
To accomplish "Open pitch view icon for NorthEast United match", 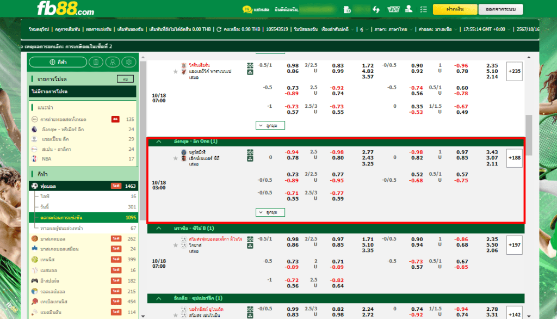I will pyautogui.click(x=250, y=309).
